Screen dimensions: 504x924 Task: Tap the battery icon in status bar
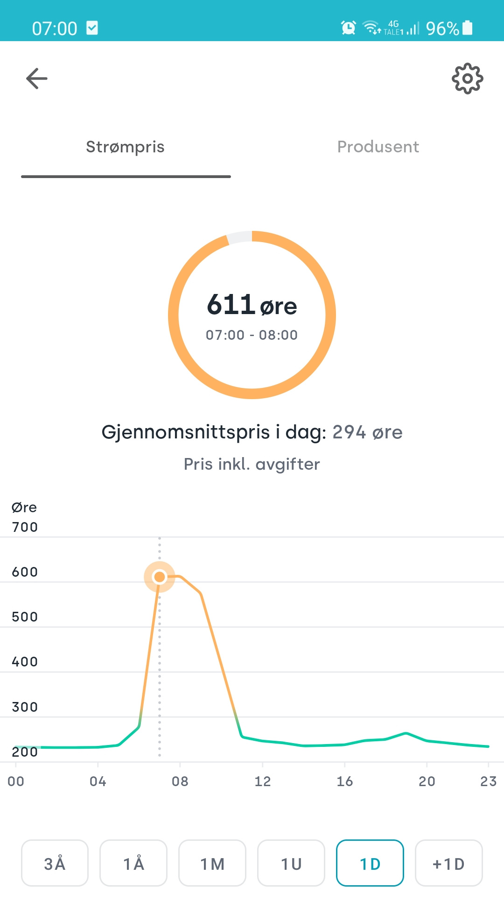467,28
